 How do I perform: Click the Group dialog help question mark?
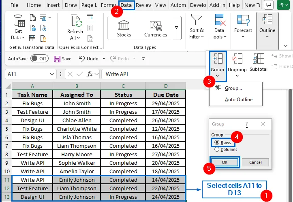click(247, 124)
